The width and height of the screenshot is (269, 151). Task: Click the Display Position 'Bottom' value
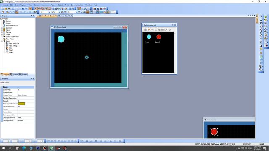click(x=26, y=120)
